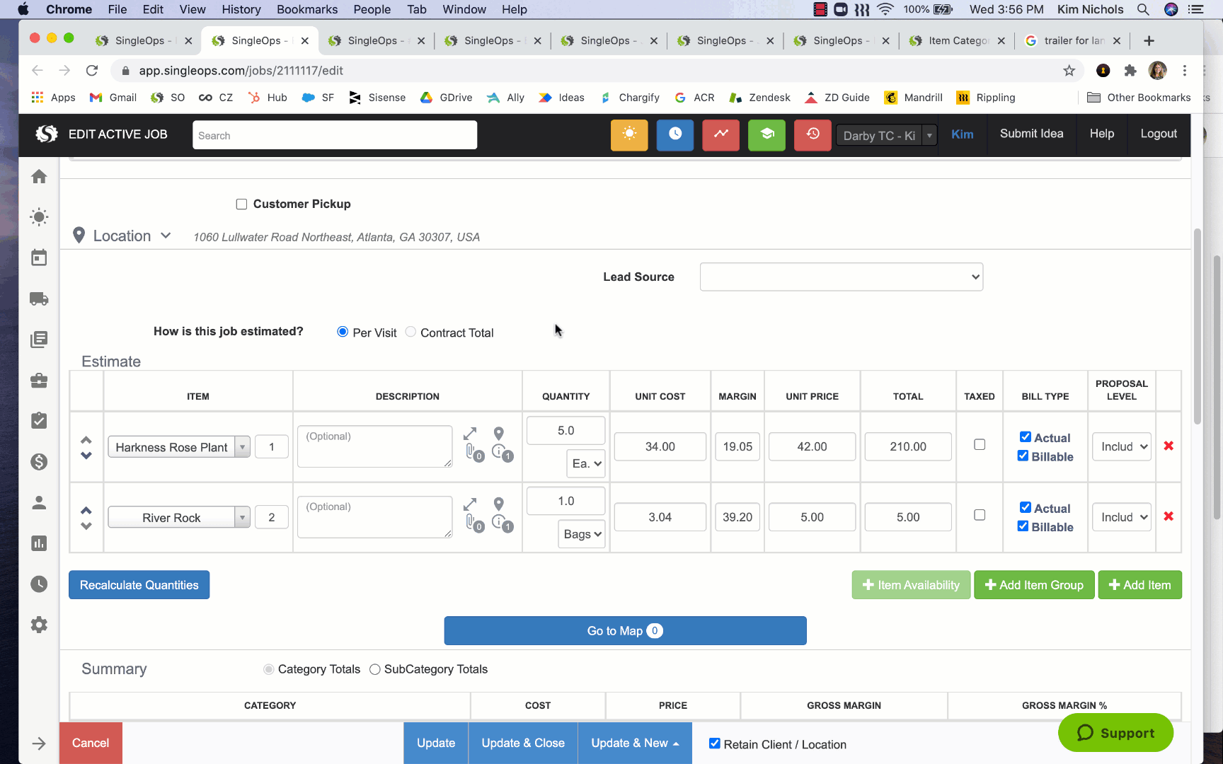Open the Bags unit dropdown

pyautogui.click(x=582, y=534)
